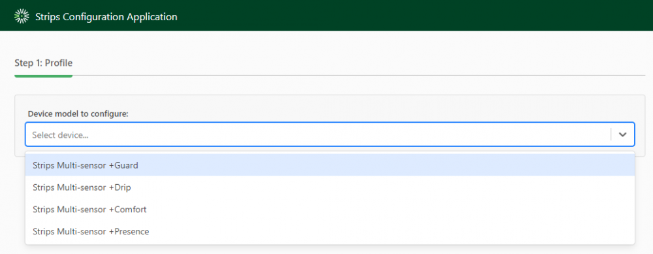Click the Strips Configuration Application title
Viewport: 653px width, 254px height.
106,17
